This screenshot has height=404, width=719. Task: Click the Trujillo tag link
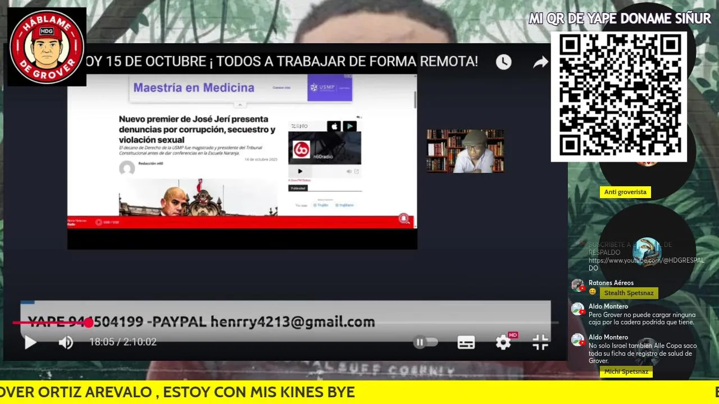point(321,205)
